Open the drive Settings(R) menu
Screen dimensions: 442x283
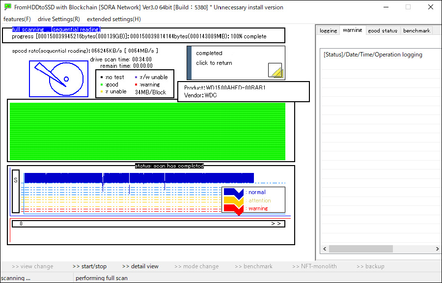point(59,19)
